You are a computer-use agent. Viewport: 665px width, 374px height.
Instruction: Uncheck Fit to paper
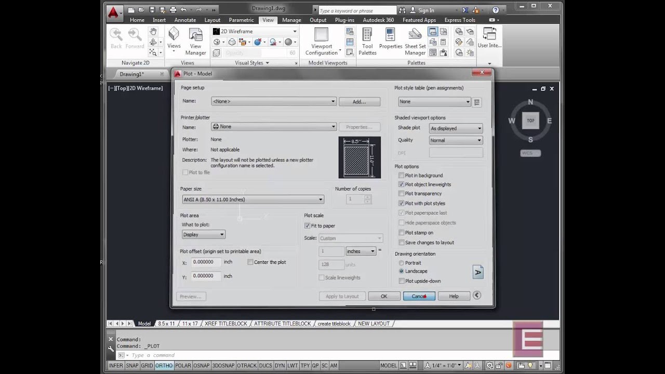tap(307, 226)
